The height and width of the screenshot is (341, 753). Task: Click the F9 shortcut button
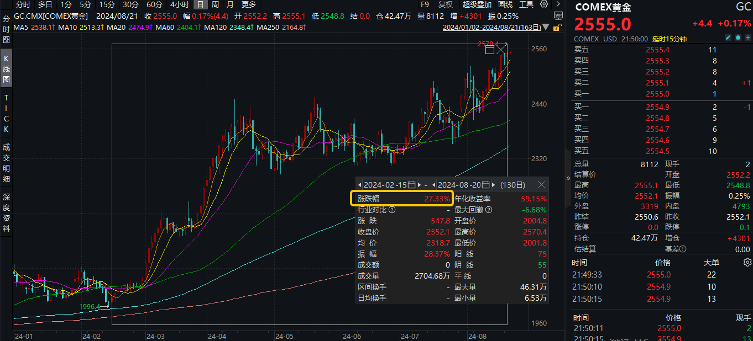pos(425,4)
